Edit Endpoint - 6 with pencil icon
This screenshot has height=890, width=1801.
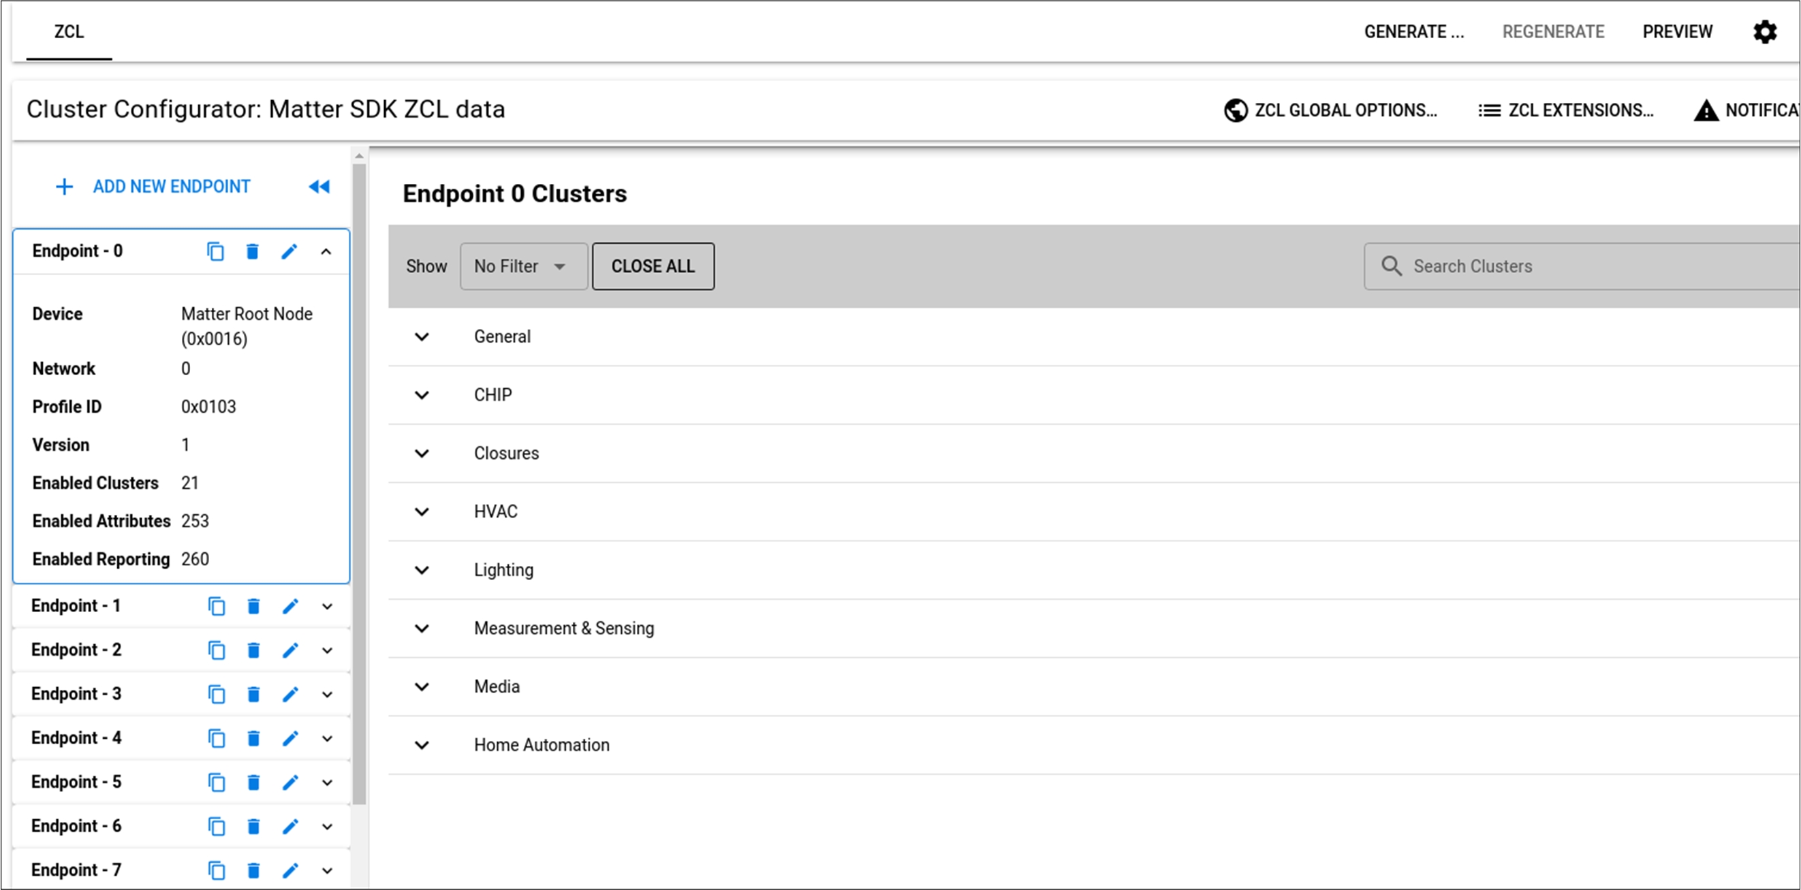click(x=291, y=827)
